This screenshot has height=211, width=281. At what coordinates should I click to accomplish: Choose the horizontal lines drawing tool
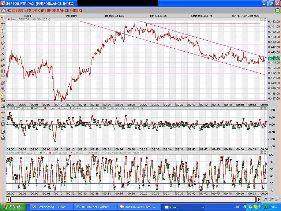click(x=3, y=77)
